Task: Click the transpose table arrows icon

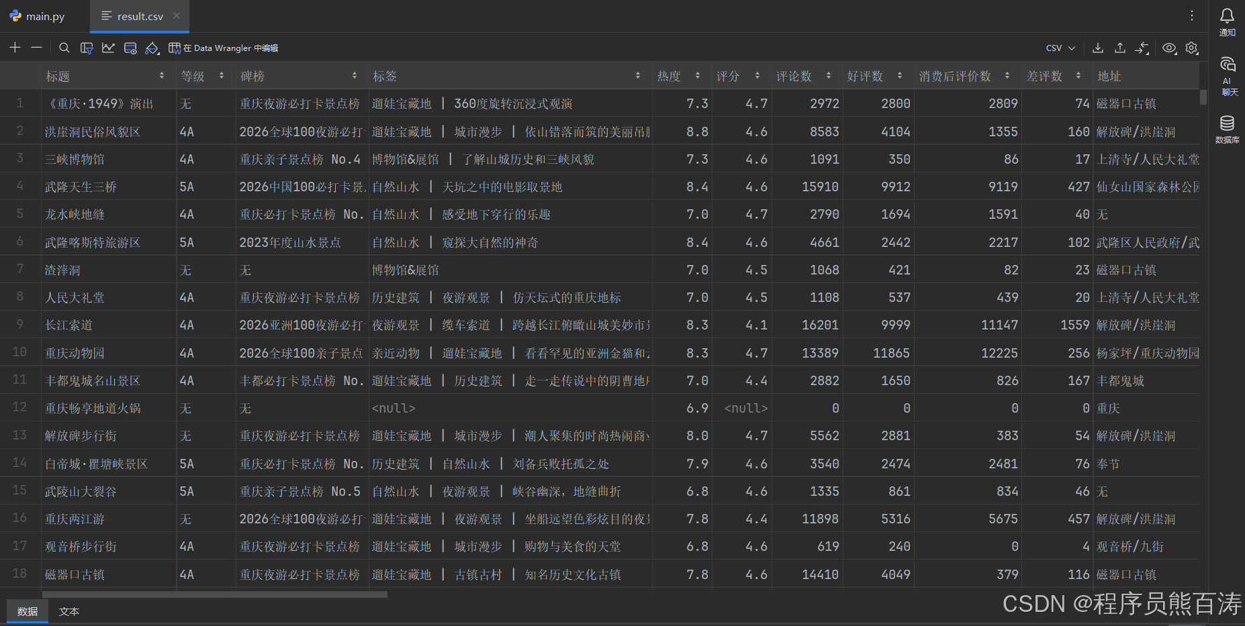Action: tap(1142, 48)
